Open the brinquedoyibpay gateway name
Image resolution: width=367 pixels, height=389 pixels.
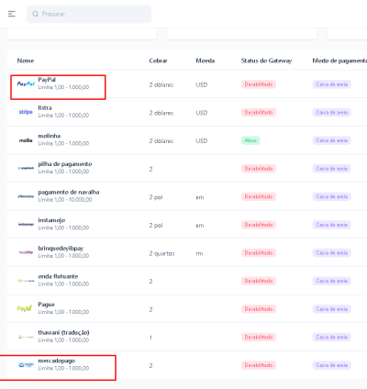pyautogui.click(x=61, y=249)
